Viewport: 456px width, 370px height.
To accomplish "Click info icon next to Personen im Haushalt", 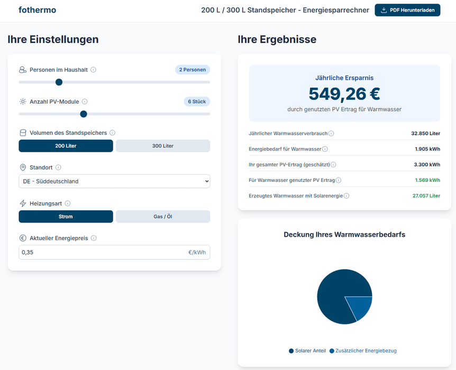I will 94,70.
